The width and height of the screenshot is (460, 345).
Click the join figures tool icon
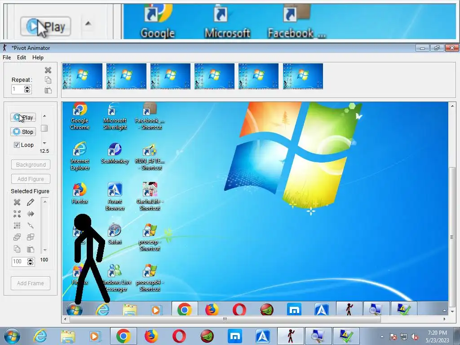pos(31,226)
